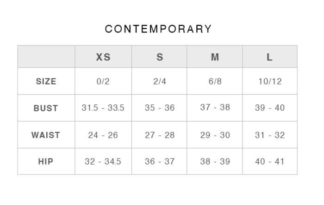Click the BUST row label

[46, 108]
